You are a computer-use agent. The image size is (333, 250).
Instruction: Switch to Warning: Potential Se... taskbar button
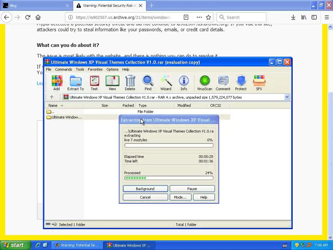pos(77,245)
